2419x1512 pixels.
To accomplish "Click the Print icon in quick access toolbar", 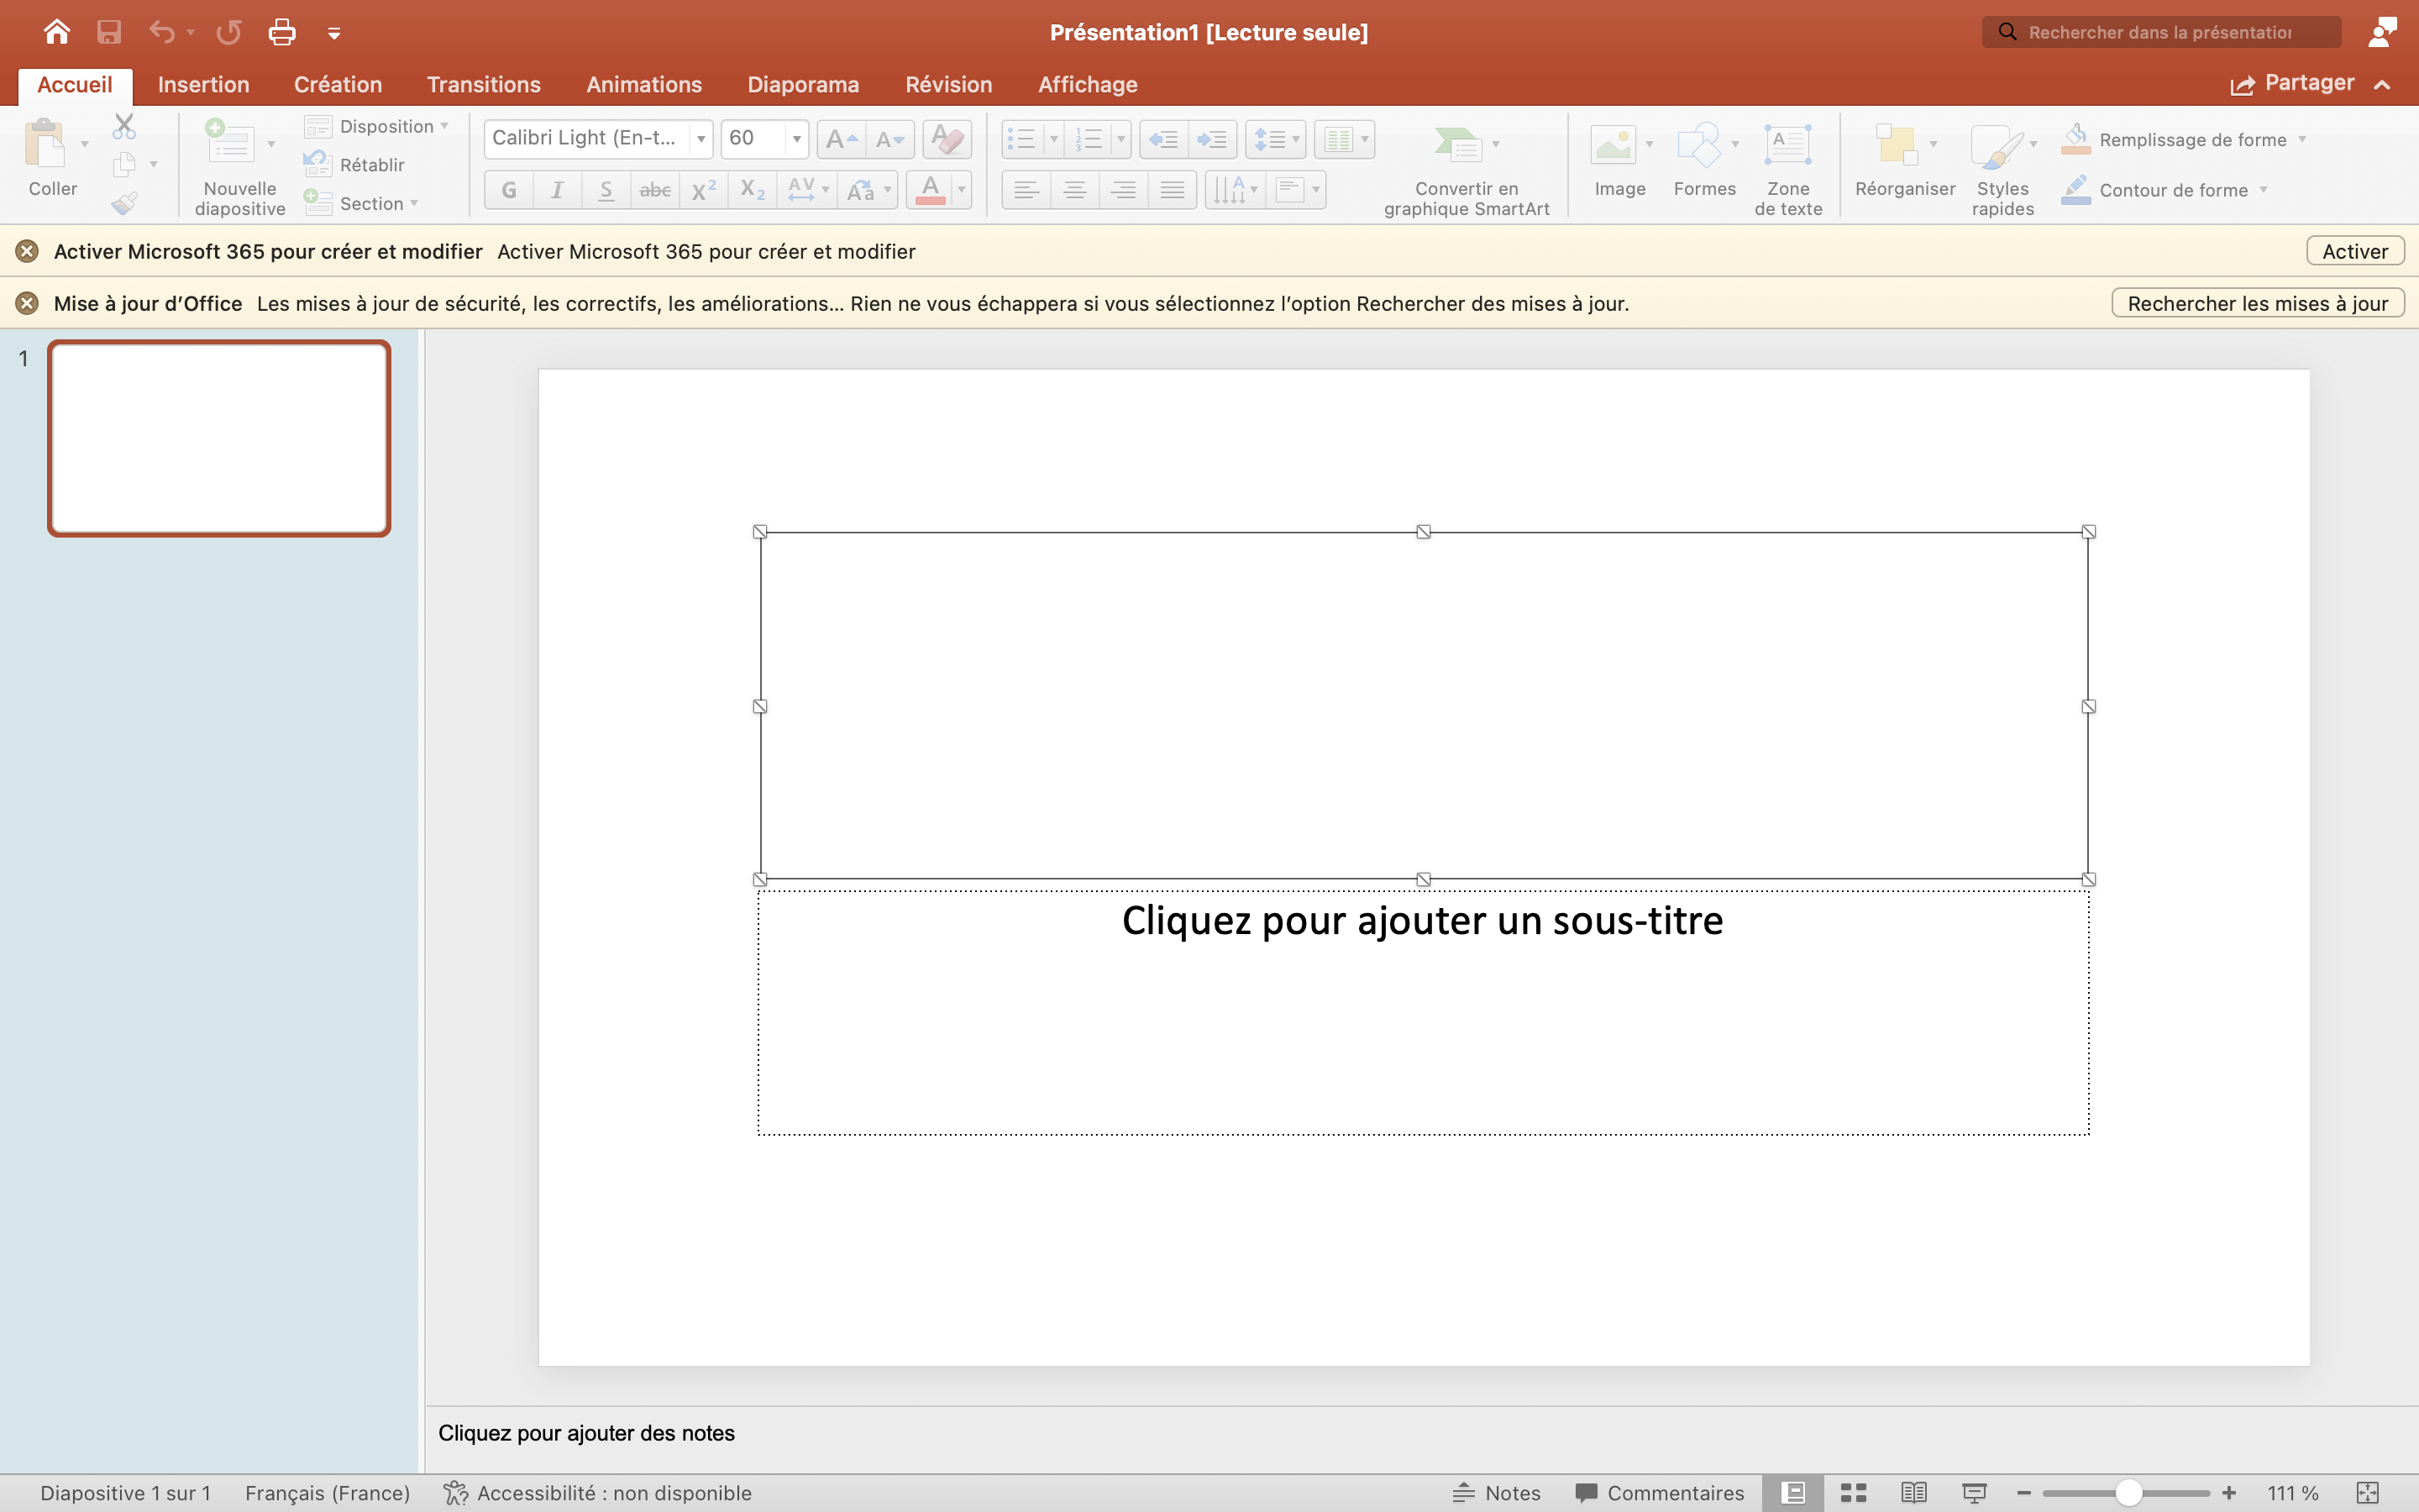I will 282,32.
